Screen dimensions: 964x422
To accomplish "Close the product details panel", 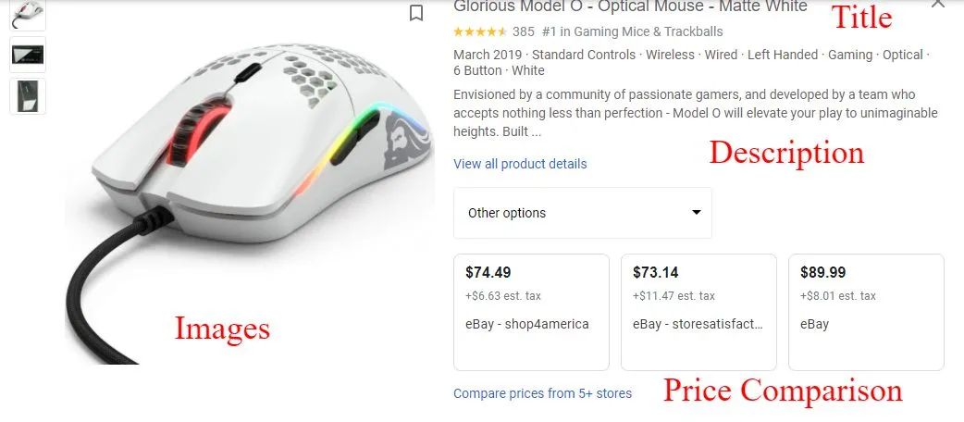I will coord(938,4).
